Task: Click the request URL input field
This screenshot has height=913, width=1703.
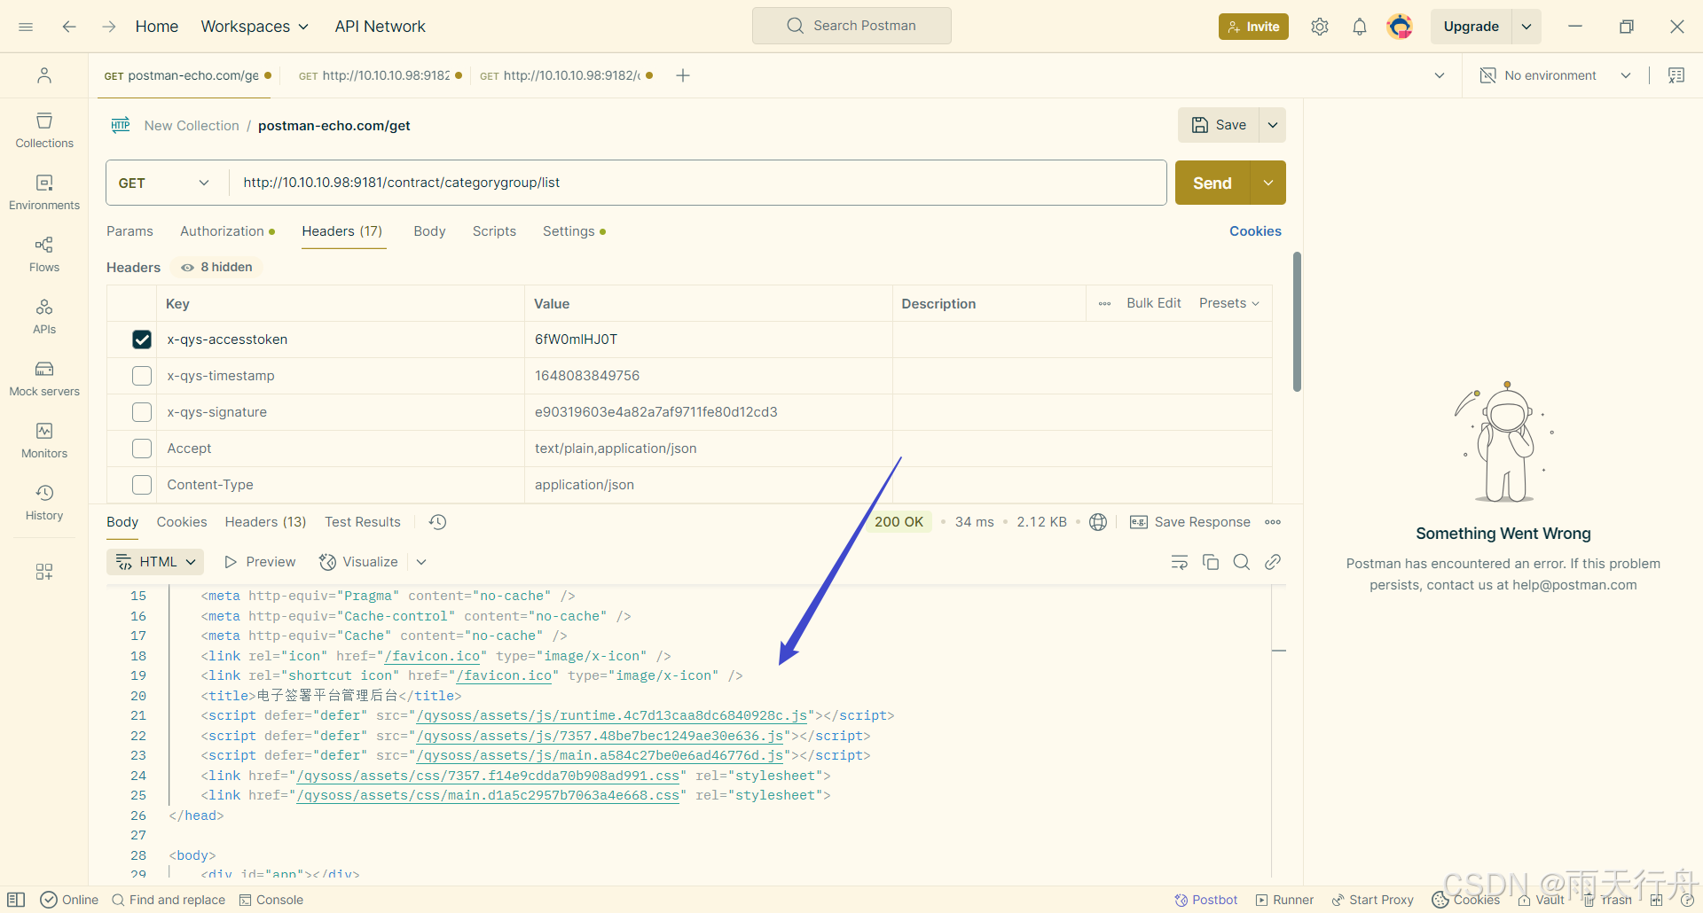Action: (x=698, y=183)
